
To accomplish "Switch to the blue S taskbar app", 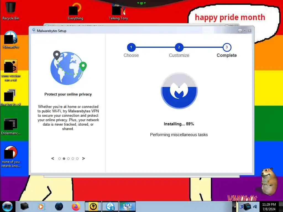I will [x=110, y=206].
